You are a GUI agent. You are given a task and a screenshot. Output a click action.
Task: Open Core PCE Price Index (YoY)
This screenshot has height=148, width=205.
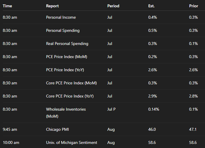(x=70, y=96)
